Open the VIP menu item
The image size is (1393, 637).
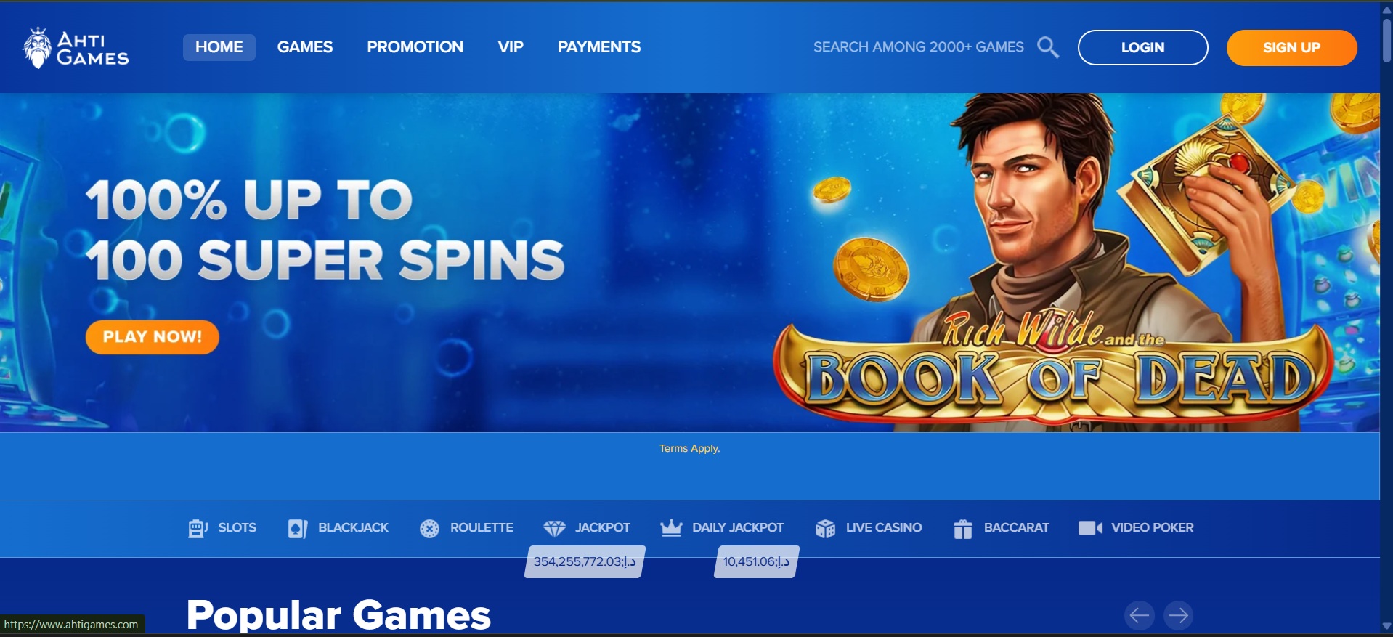pyautogui.click(x=511, y=47)
